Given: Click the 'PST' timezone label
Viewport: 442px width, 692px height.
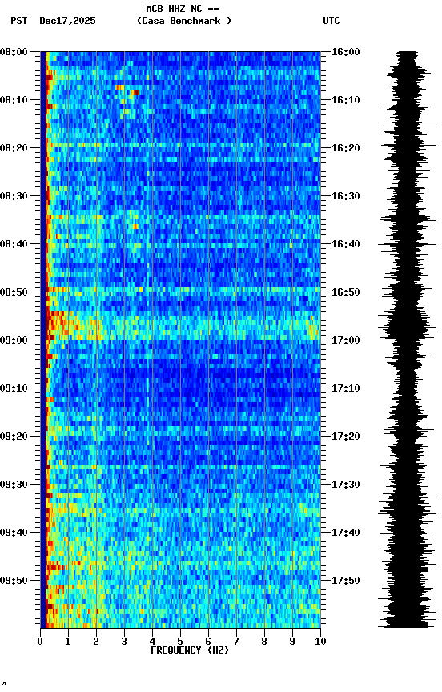Looking at the screenshot, I should point(18,21).
